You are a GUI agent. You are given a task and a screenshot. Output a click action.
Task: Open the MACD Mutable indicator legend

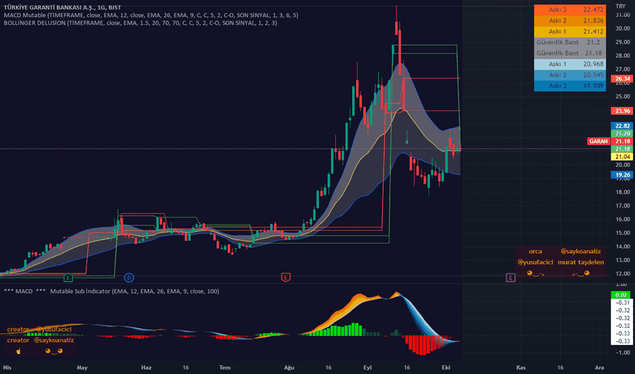(151, 15)
